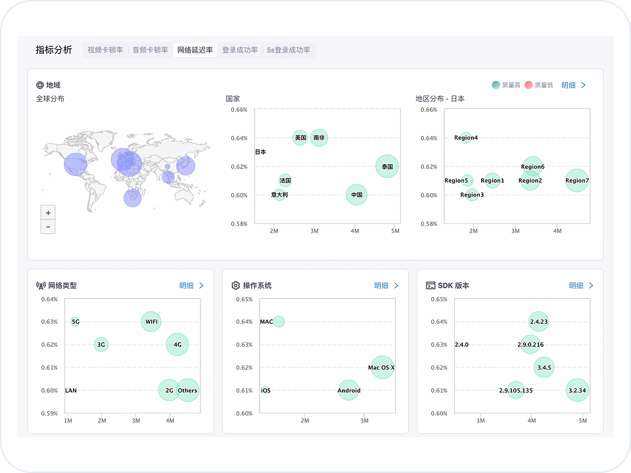Select the 2.4.23 SDK version bubble

(538, 321)
